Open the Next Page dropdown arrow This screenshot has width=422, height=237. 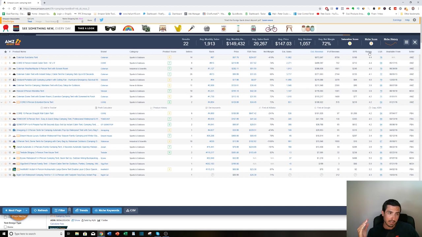pos(26,210)
